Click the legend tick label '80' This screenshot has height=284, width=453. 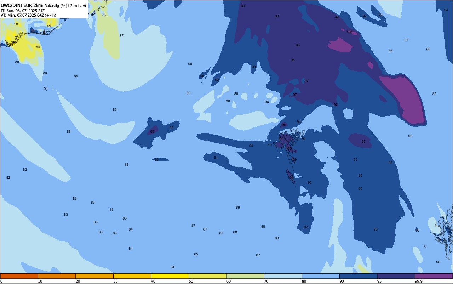[x=304, y=281]
